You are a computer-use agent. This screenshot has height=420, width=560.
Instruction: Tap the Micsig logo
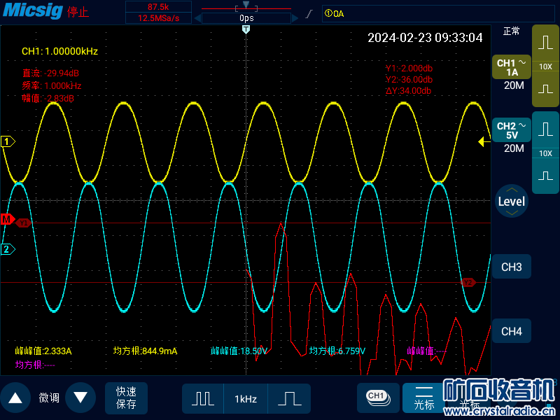coord(33,10)
